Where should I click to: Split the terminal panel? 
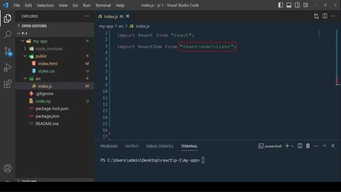point(299,146)
